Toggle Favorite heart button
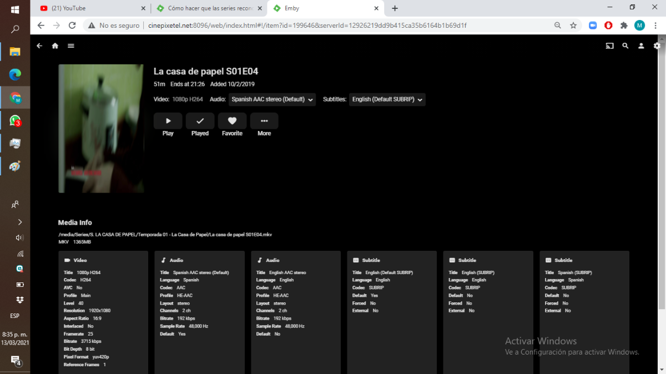Image resolution: width=666 pixels, height=374 pixels. tap(232, 121)
